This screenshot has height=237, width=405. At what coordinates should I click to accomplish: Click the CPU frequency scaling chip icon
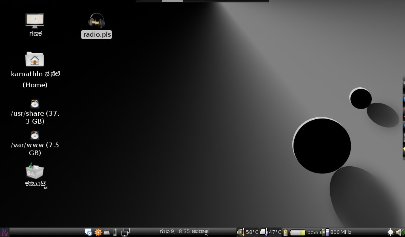pyautogui.click(x=324, y=232)
